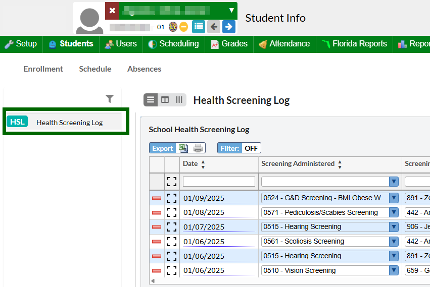Open the student name dropdown arrow

coord(231,11)
